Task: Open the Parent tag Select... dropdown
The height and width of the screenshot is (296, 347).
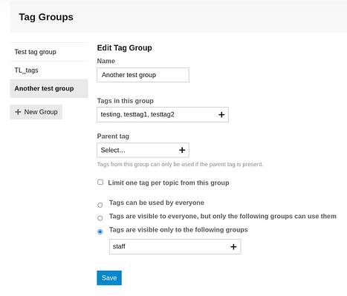Action: point(143,150)
